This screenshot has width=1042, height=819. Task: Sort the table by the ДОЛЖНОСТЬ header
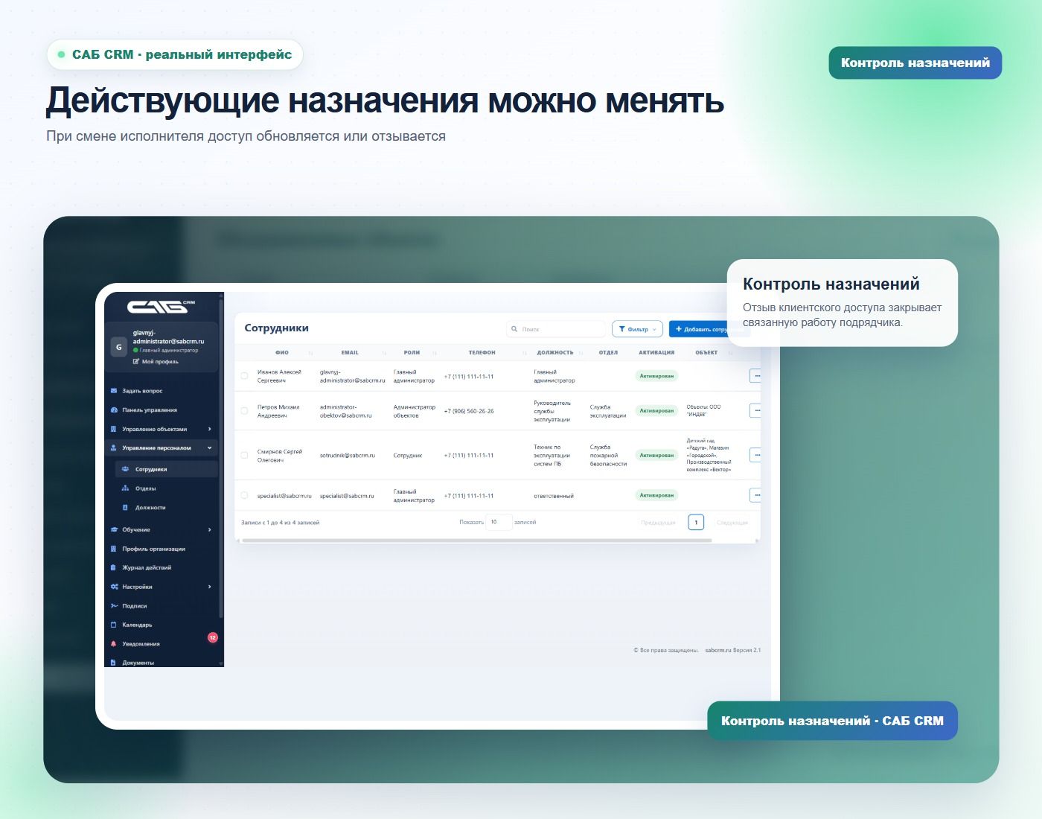point(555,353)
